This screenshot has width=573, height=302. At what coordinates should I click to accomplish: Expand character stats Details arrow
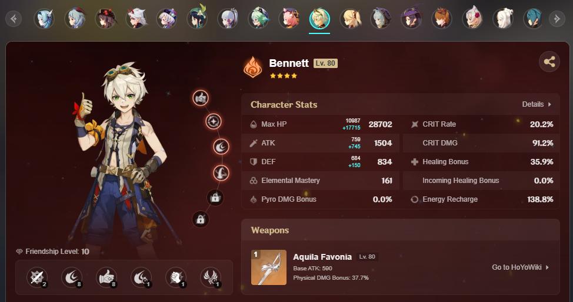[549, 104]
